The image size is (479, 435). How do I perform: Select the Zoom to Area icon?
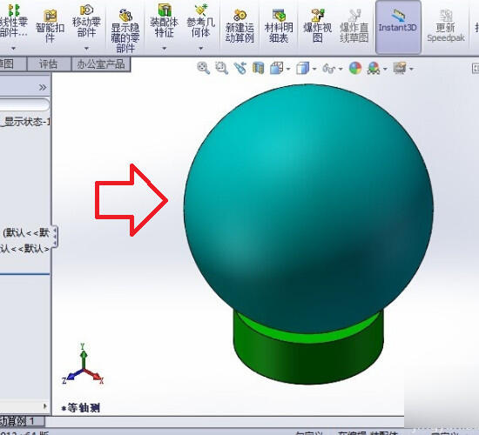[221, 68]
